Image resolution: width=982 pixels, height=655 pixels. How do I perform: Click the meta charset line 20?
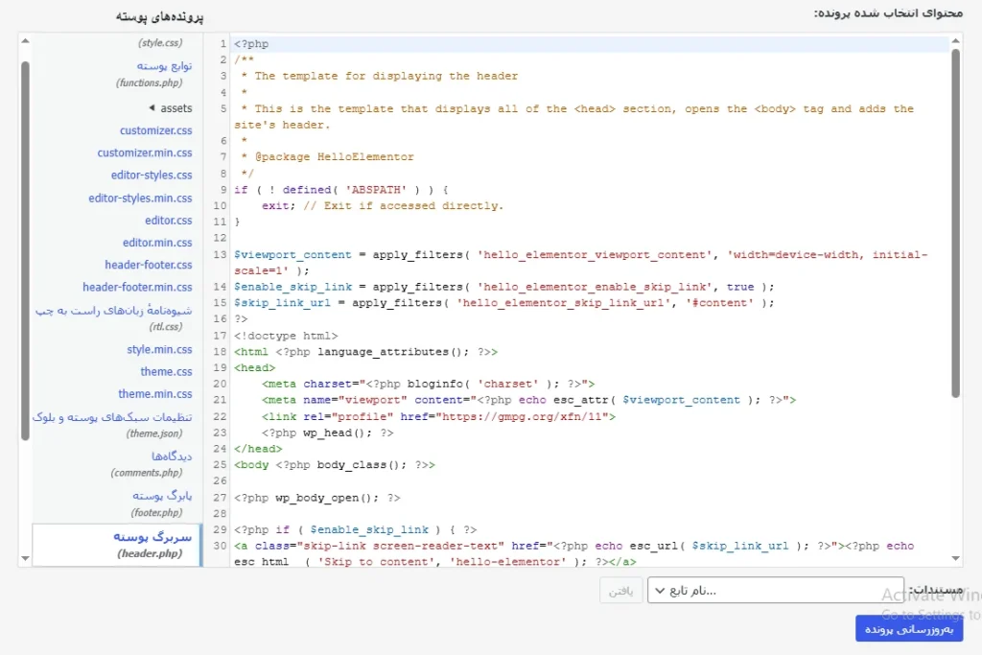pos(428,384)
